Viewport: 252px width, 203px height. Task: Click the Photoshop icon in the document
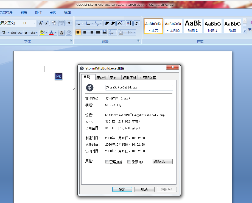click(x=58, y=76)
